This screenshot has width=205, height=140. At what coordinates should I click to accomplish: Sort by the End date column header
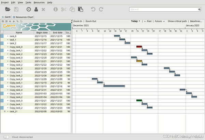click(58, 33)
